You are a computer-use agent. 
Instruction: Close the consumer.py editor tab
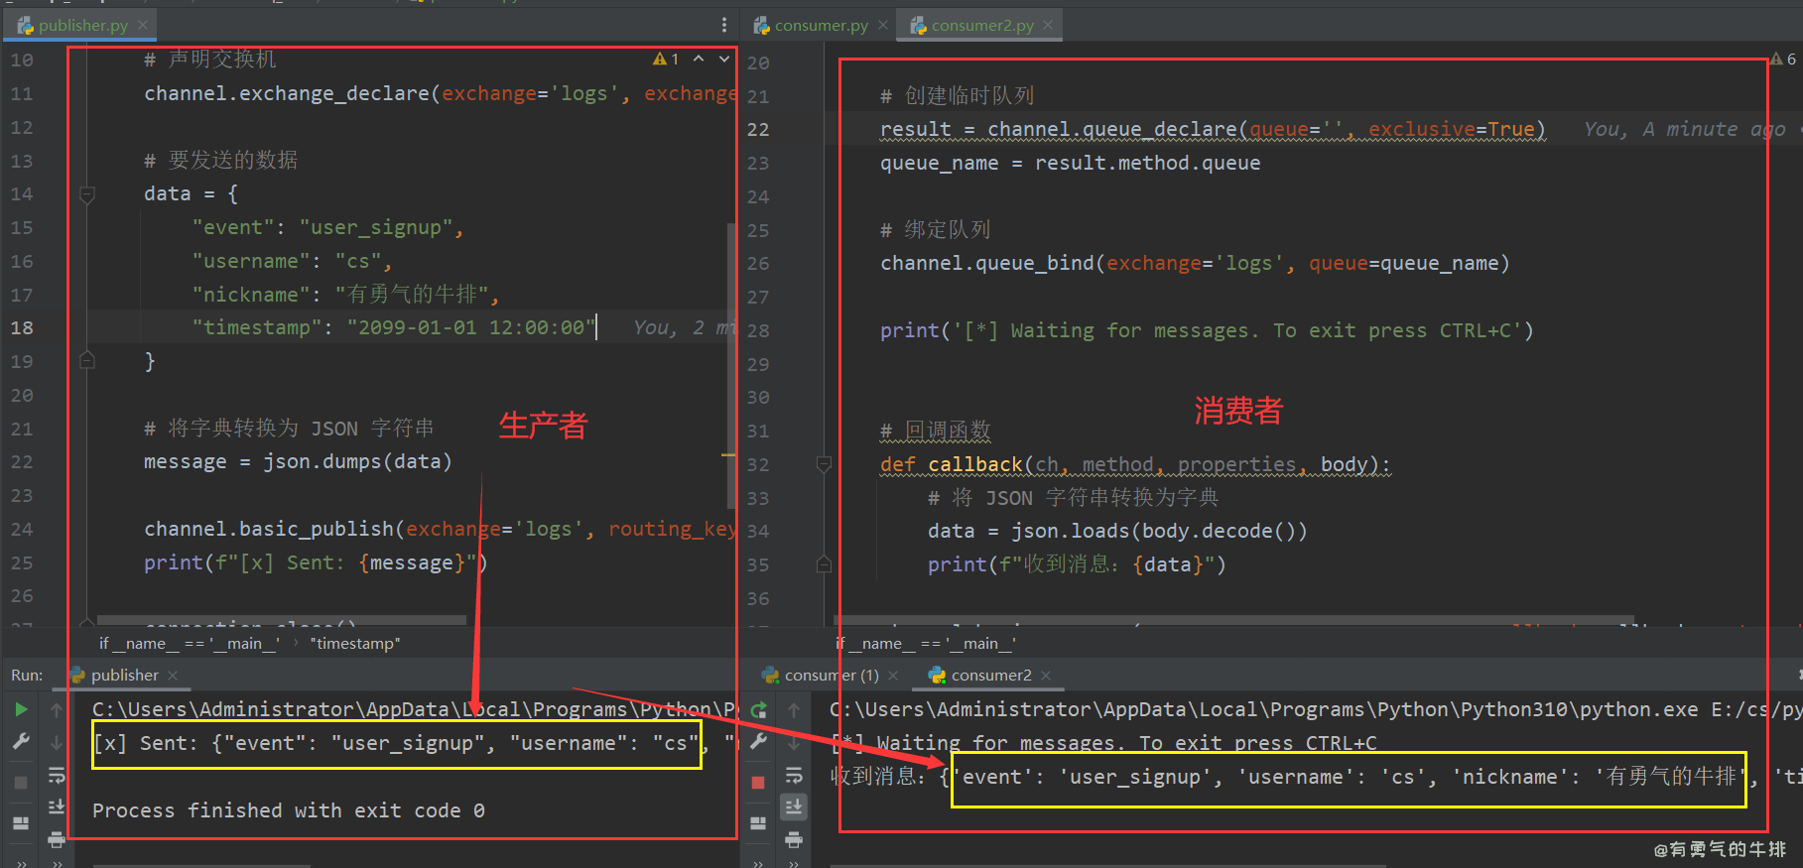coord(883,25)
